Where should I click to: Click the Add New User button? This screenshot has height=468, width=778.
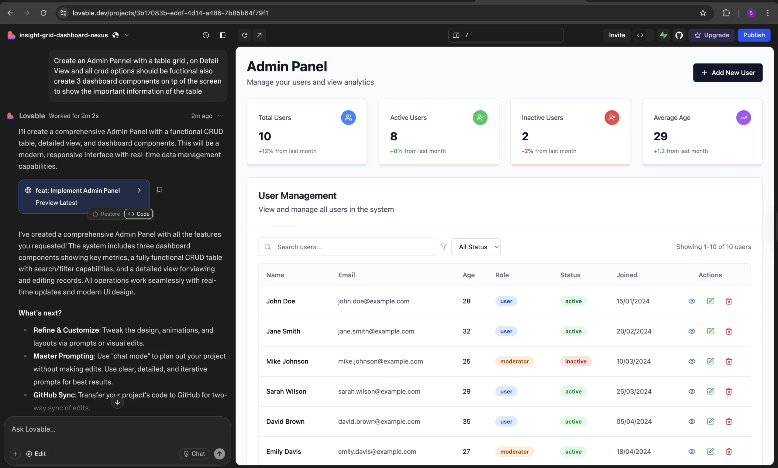pyautogui.click(x=728, y=73)
